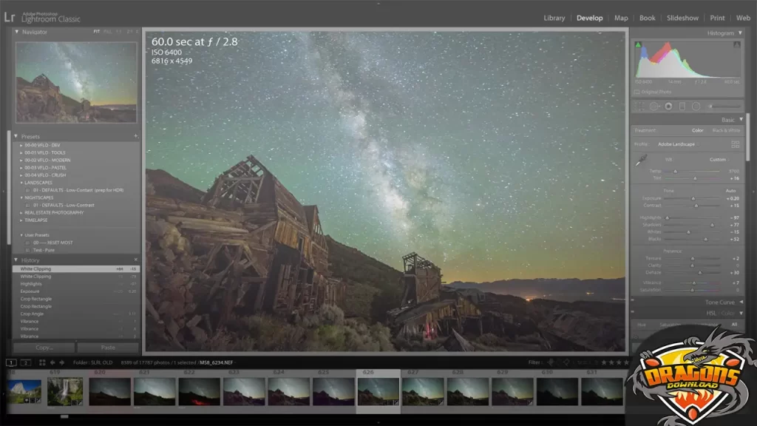Click the go forward arrow icon

(64, 362)
